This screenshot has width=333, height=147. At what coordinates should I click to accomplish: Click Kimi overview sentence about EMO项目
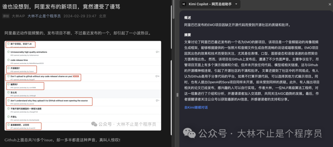click(x=237, y=25)
